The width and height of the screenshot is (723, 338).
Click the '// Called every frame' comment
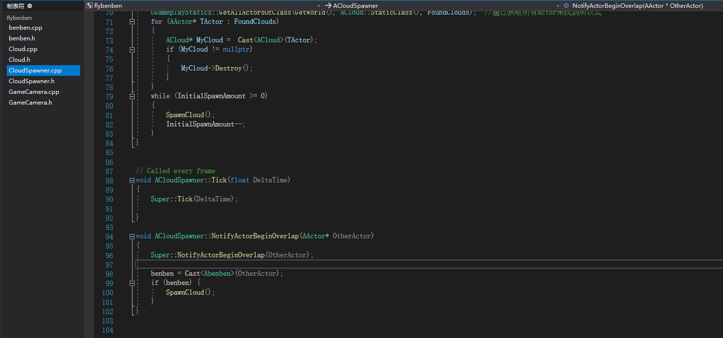175,171
